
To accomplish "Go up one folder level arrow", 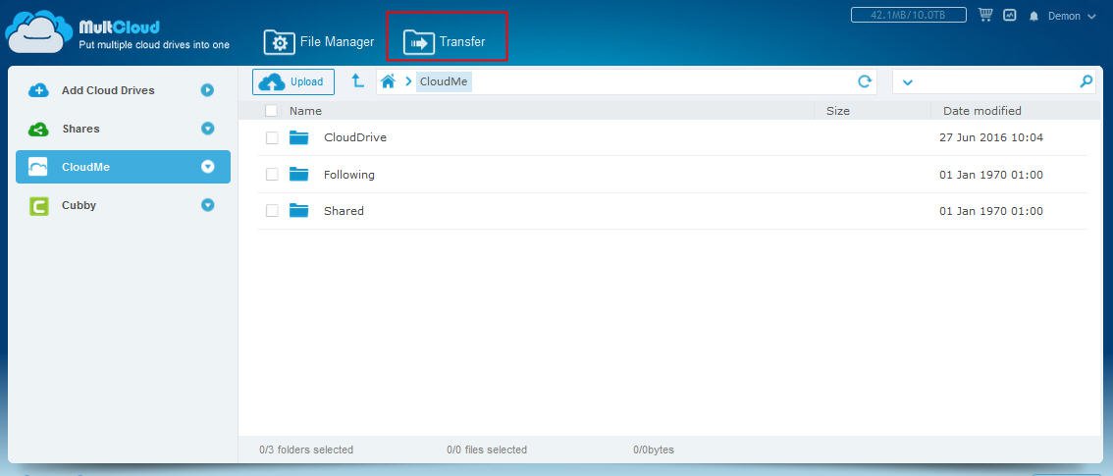I will tap(357, 80).
